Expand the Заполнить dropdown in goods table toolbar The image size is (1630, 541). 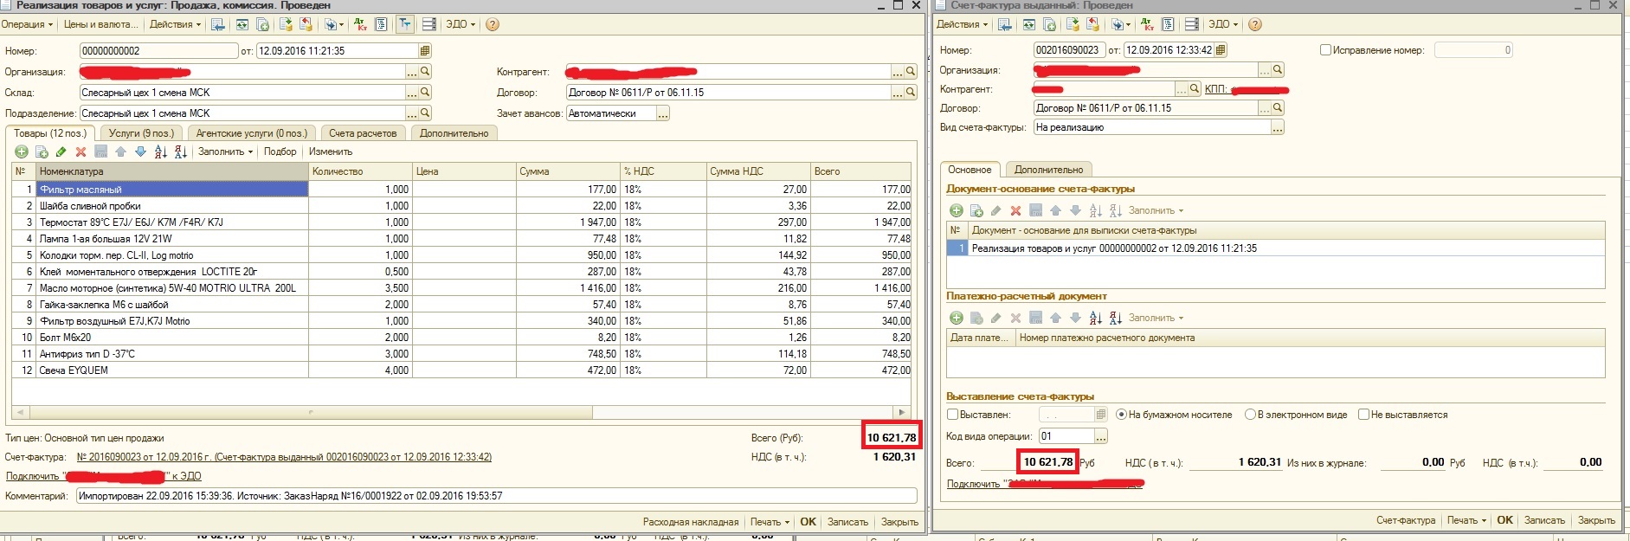coord(225,151)
